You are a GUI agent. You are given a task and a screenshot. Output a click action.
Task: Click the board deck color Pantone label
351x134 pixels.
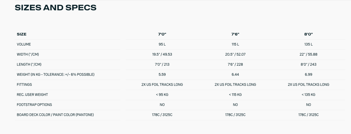[55, 115]
